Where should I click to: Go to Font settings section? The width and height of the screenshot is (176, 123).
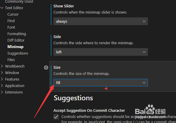point(11,27)
